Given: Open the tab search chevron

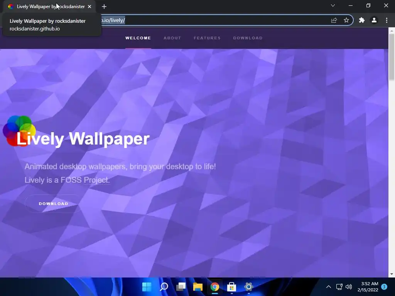Looking at the screenshot, I should click(x=333, y=5).
